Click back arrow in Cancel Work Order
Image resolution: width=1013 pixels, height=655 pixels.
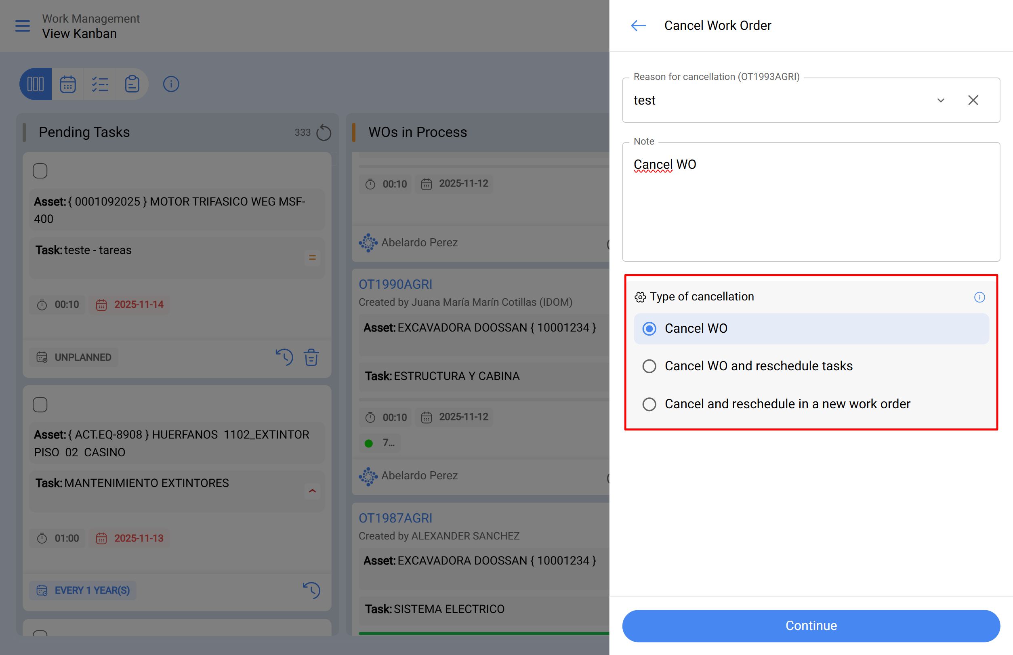click(x=638, y=26)
